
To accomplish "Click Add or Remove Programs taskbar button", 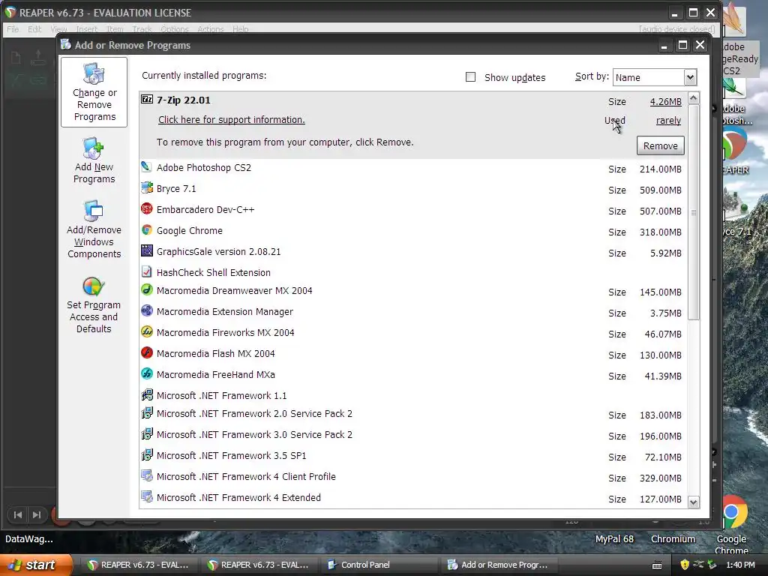I will point(499,565).
